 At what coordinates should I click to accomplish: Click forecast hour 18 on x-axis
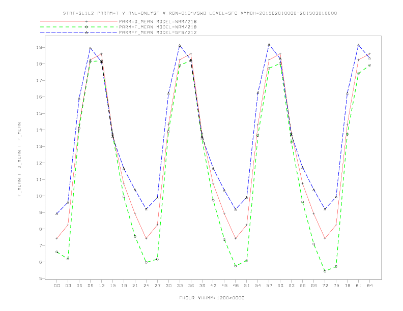(x=124, y=286)
